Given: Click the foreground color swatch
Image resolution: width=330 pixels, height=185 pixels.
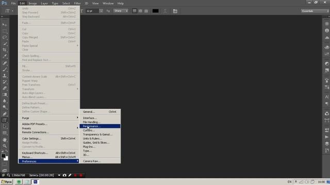Looking at the screenshot, I should coord(3,156).
